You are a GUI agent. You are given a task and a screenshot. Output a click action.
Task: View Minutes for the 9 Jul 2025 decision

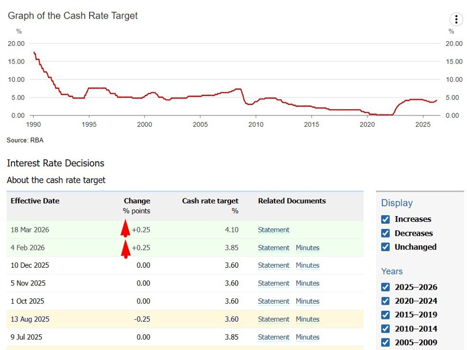308,337
